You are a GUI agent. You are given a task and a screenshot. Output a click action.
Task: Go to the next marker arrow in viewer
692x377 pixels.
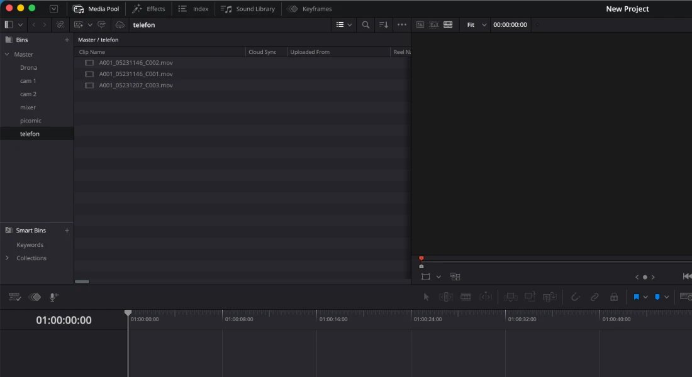coord(653,277)
